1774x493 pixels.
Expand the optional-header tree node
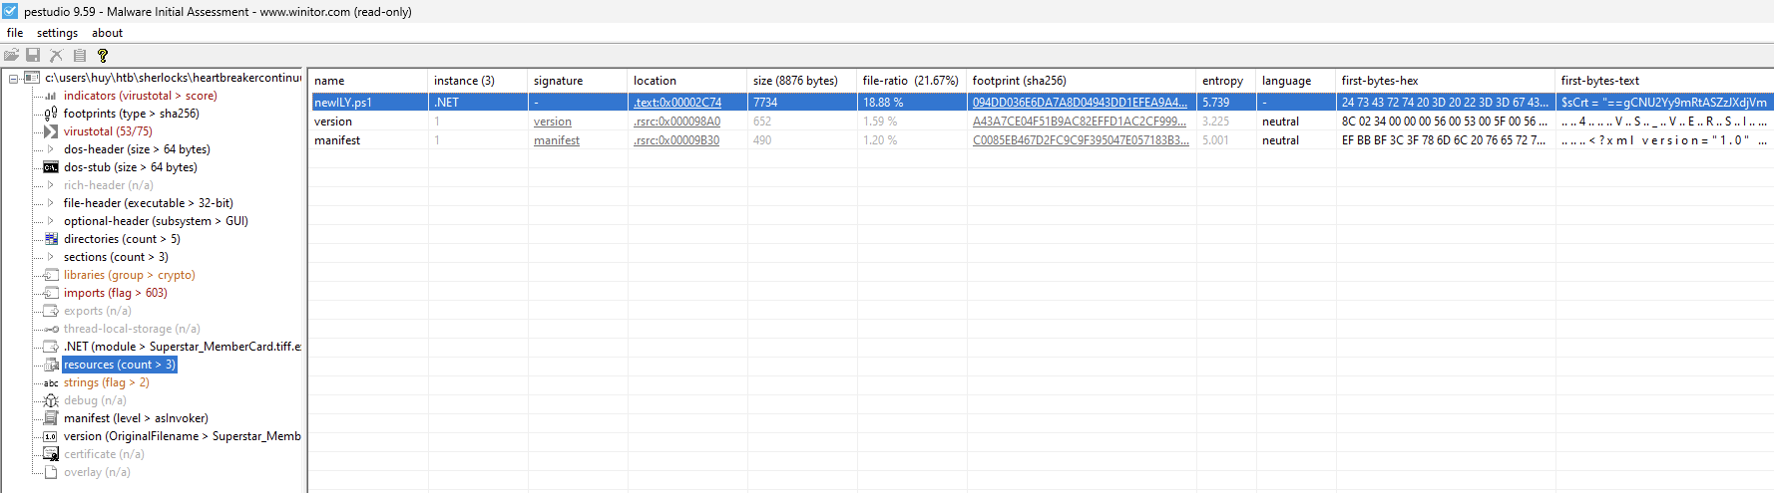(51, 221)
